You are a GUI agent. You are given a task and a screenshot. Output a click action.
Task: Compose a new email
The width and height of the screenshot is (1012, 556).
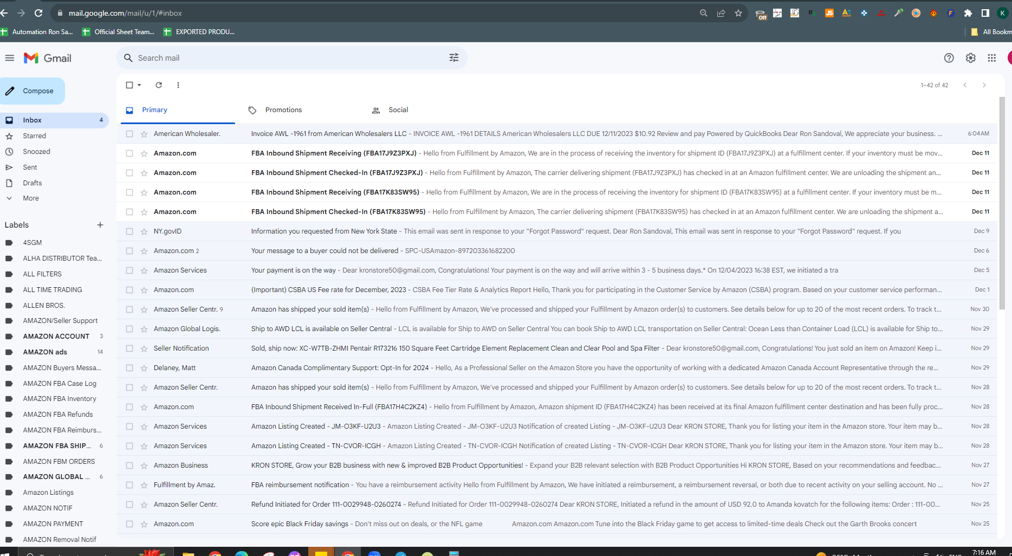coord(33,91)
